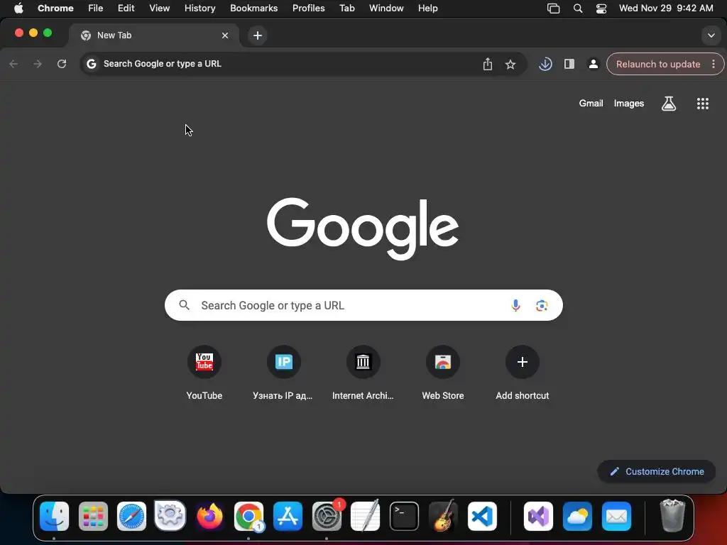727x545 pixels.
Task: Open the Profiles menu
Action: click(x=308, y=9)
